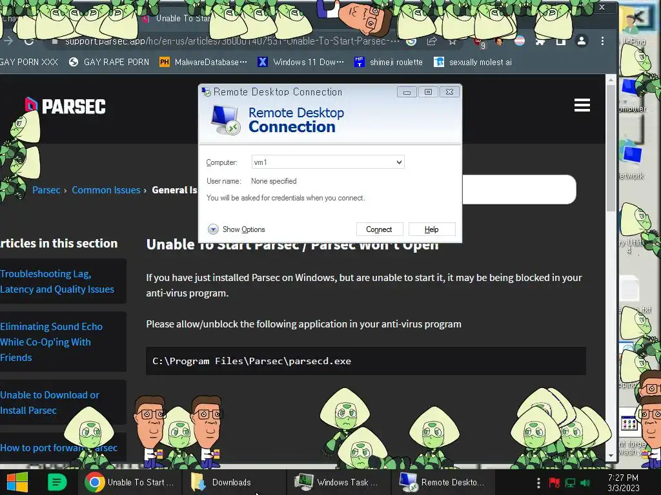Click the page scrollbar down arrow
Viewport: 661px width, 495px height.
pos(611,456)
